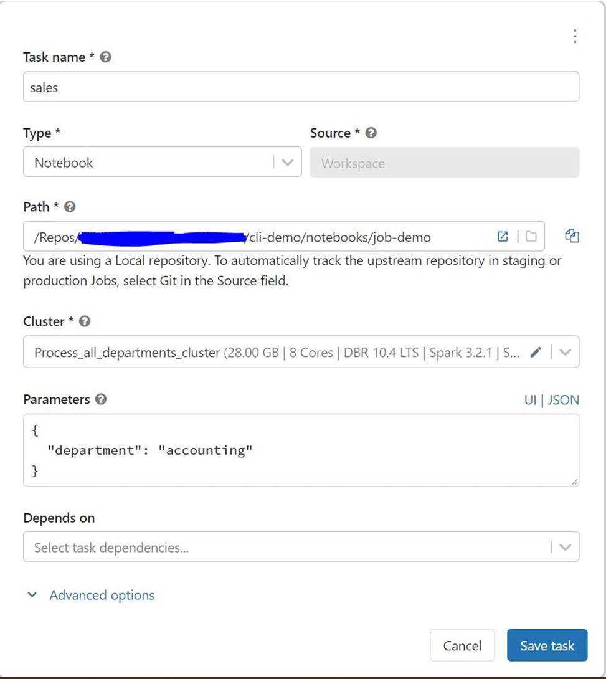Click the Task name help icon
The height and width of the screenshot is (679, 606).
coord(106,57)
